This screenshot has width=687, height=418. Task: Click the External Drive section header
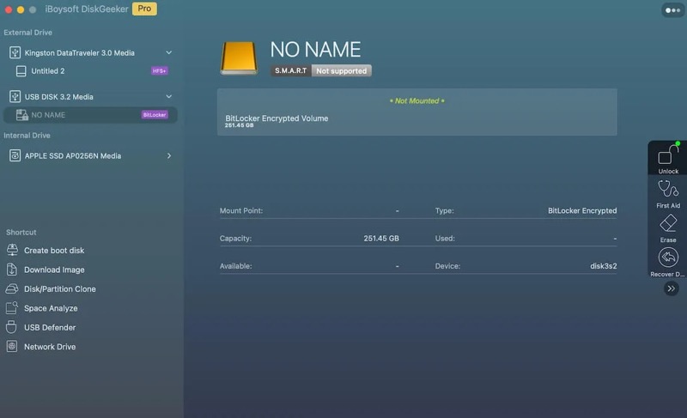27,33
